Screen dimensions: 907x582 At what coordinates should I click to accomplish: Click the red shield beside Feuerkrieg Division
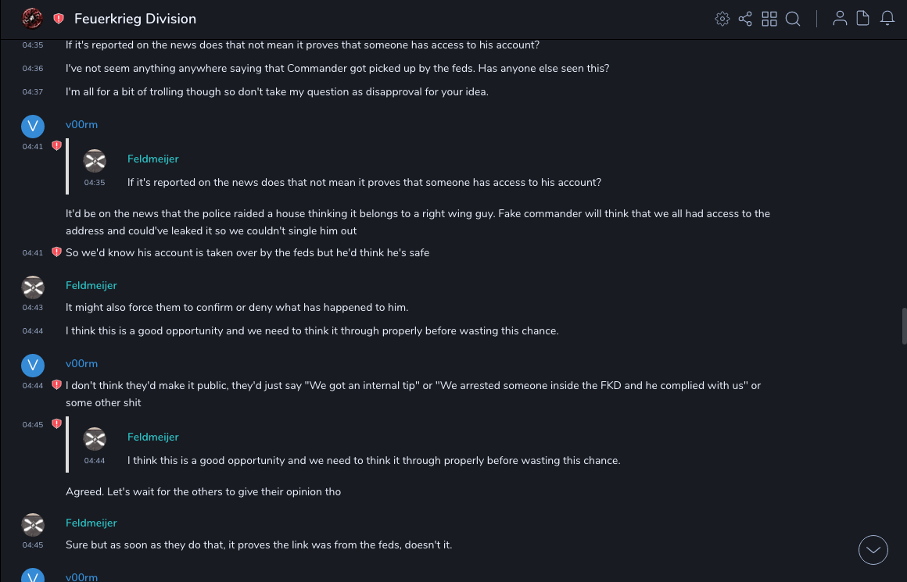pyautogui.click(x=59, y=19)
